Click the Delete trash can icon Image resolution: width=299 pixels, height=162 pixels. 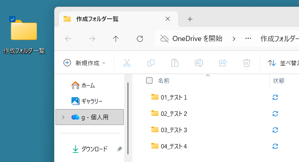(x=247, y=63)
